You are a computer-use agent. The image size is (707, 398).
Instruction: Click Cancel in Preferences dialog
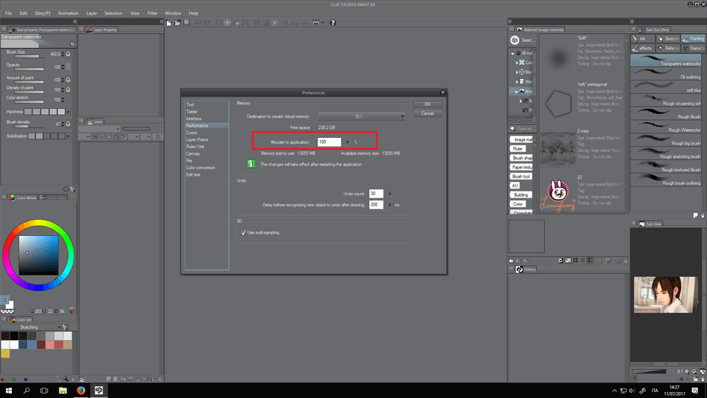(427, 114)
